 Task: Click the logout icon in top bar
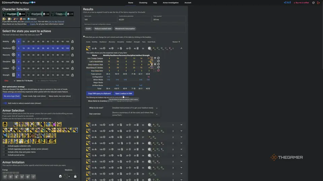click(x=319, y=3)
